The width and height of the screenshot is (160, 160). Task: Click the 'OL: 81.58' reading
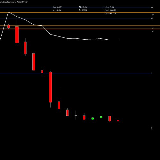coord(110,13)
